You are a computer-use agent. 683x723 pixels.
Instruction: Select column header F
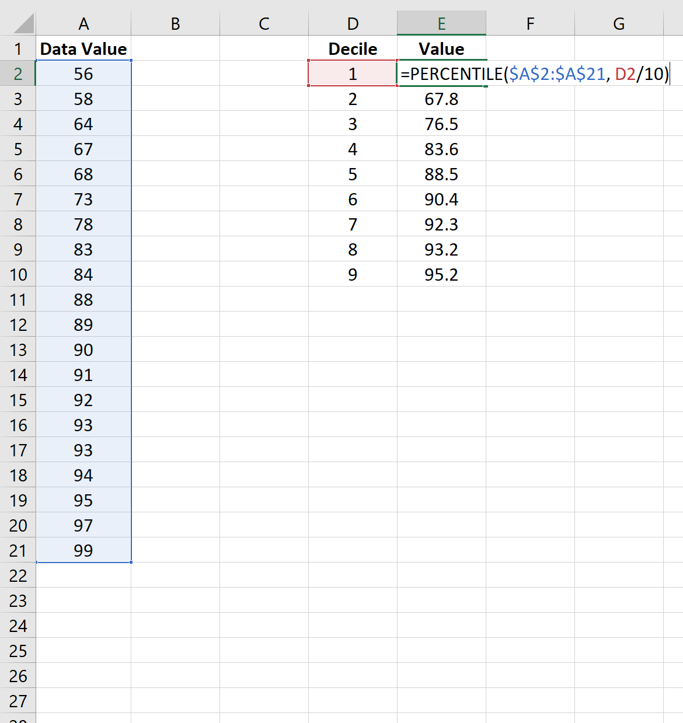point(530,23)
